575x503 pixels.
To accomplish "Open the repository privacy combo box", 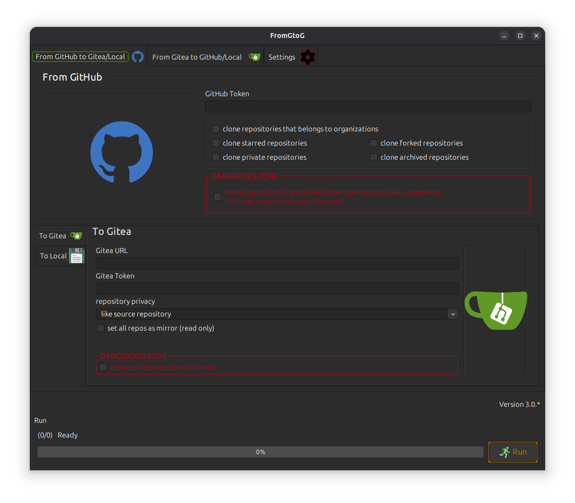I will coord(277,314).
